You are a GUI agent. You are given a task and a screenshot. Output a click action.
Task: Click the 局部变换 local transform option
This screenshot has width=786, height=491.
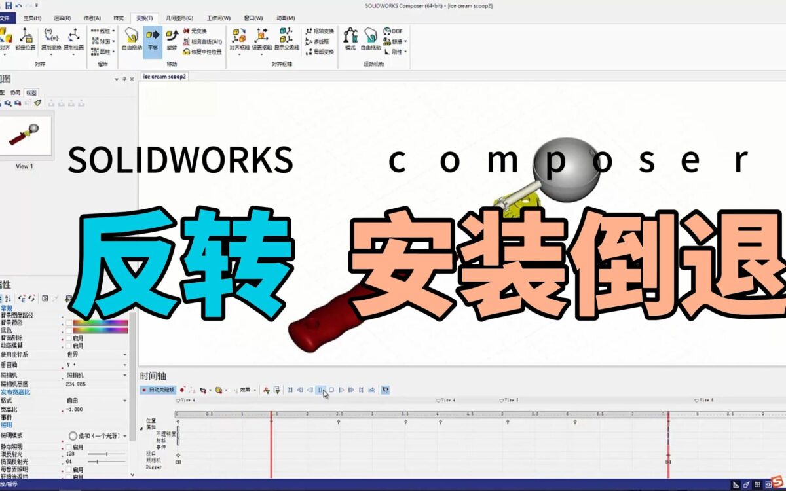[x=320, y=51]
